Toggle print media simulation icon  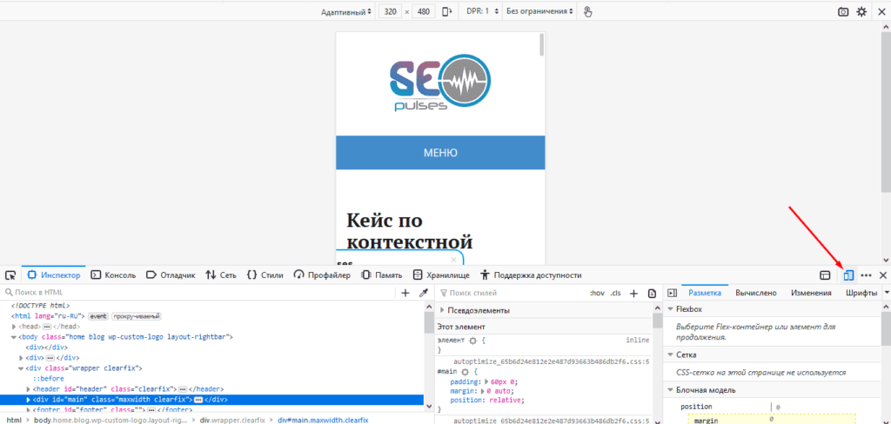[x=652, y=293]
